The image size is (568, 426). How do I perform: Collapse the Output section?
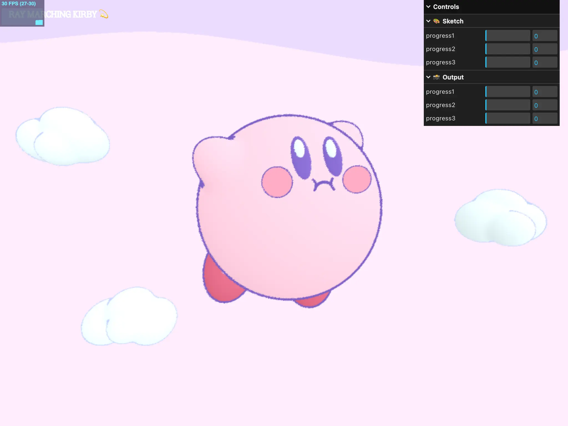coord(428,77)
